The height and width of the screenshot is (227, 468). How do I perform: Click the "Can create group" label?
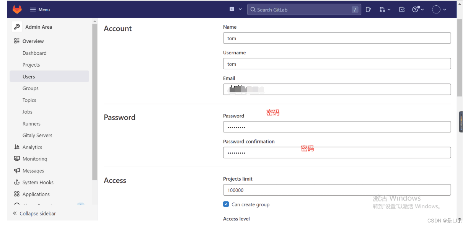pos(251,204)
